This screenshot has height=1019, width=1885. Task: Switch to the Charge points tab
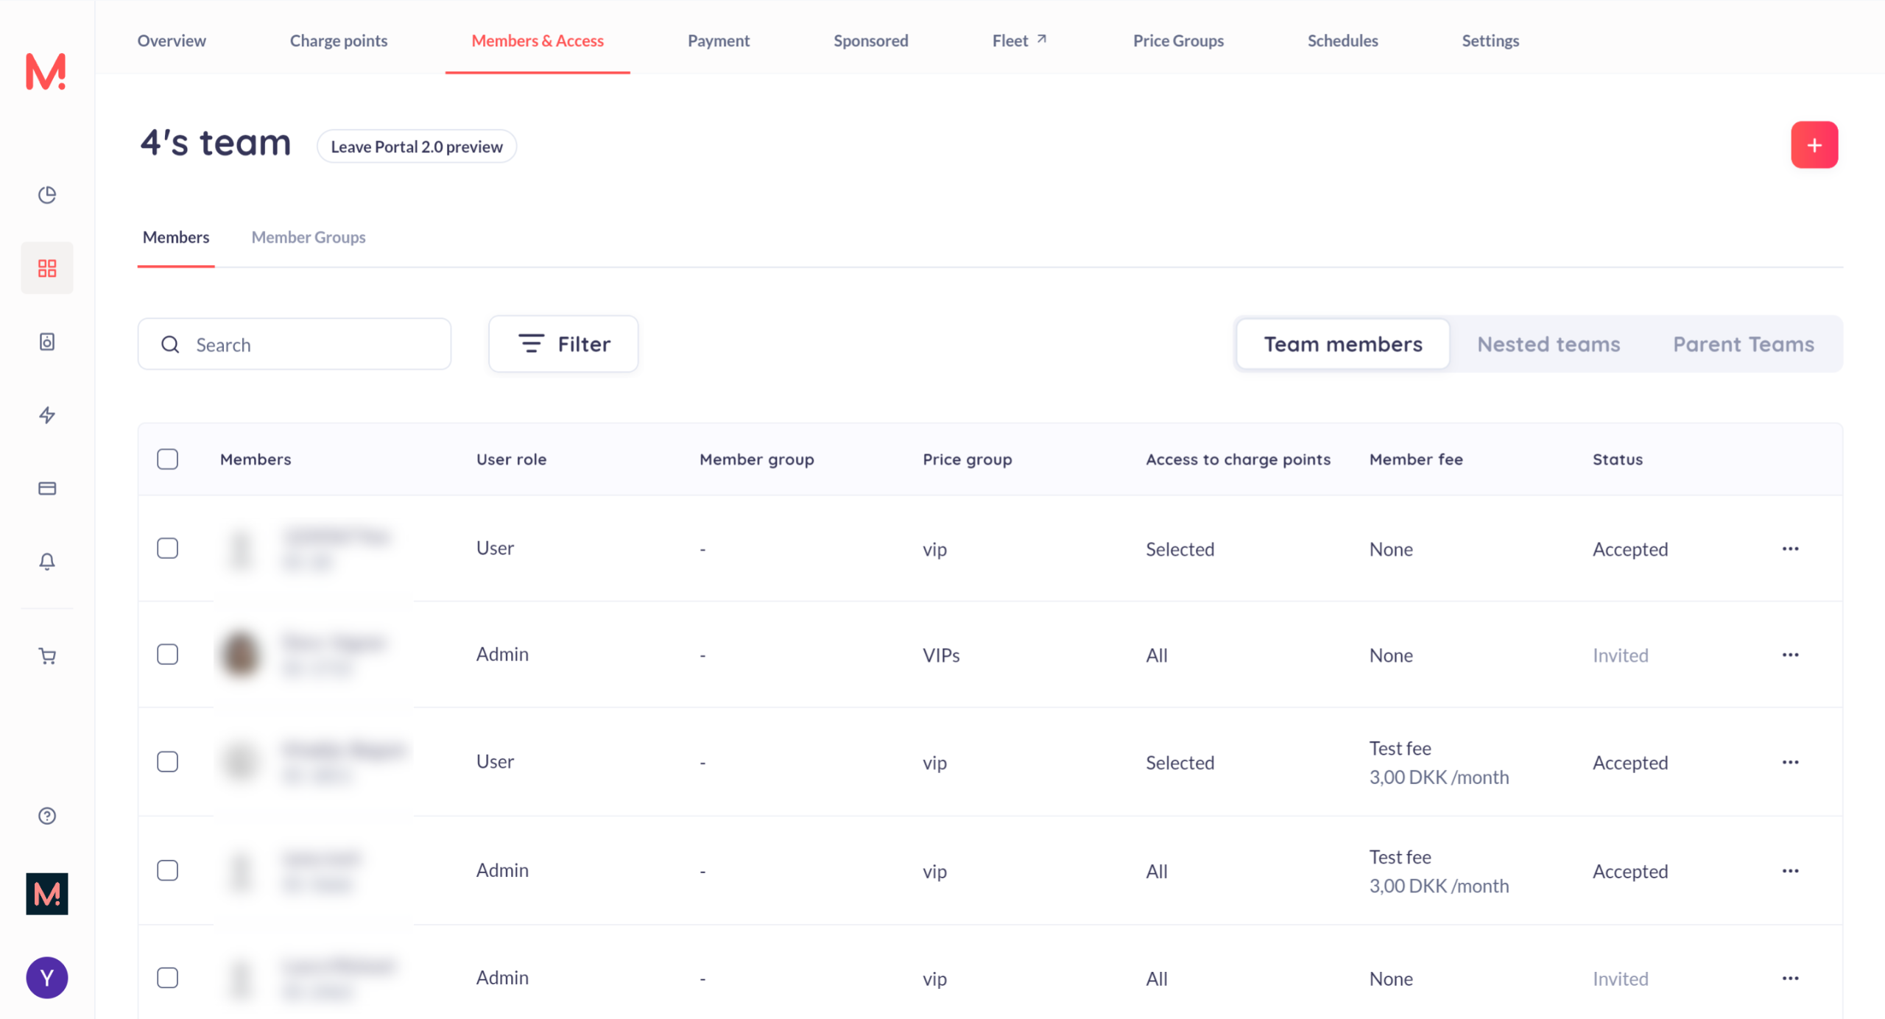[x=339, y=40]
